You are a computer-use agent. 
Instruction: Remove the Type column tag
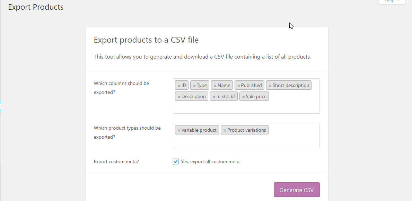(194, 86)
